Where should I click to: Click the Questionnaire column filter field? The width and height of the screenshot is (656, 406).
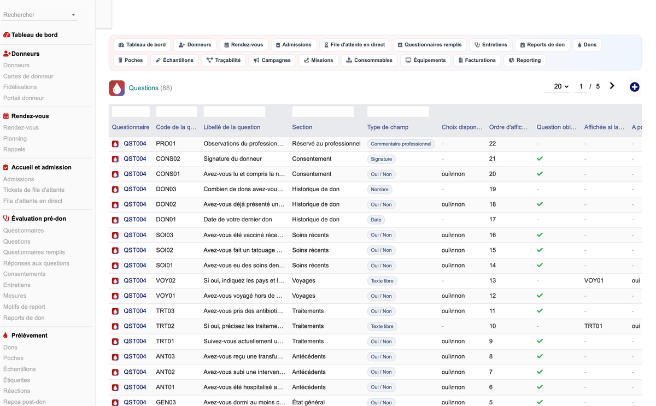tap(131, 111)
